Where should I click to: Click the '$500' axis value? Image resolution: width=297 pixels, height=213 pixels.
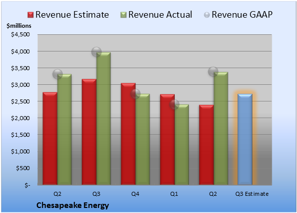point(23,168)
